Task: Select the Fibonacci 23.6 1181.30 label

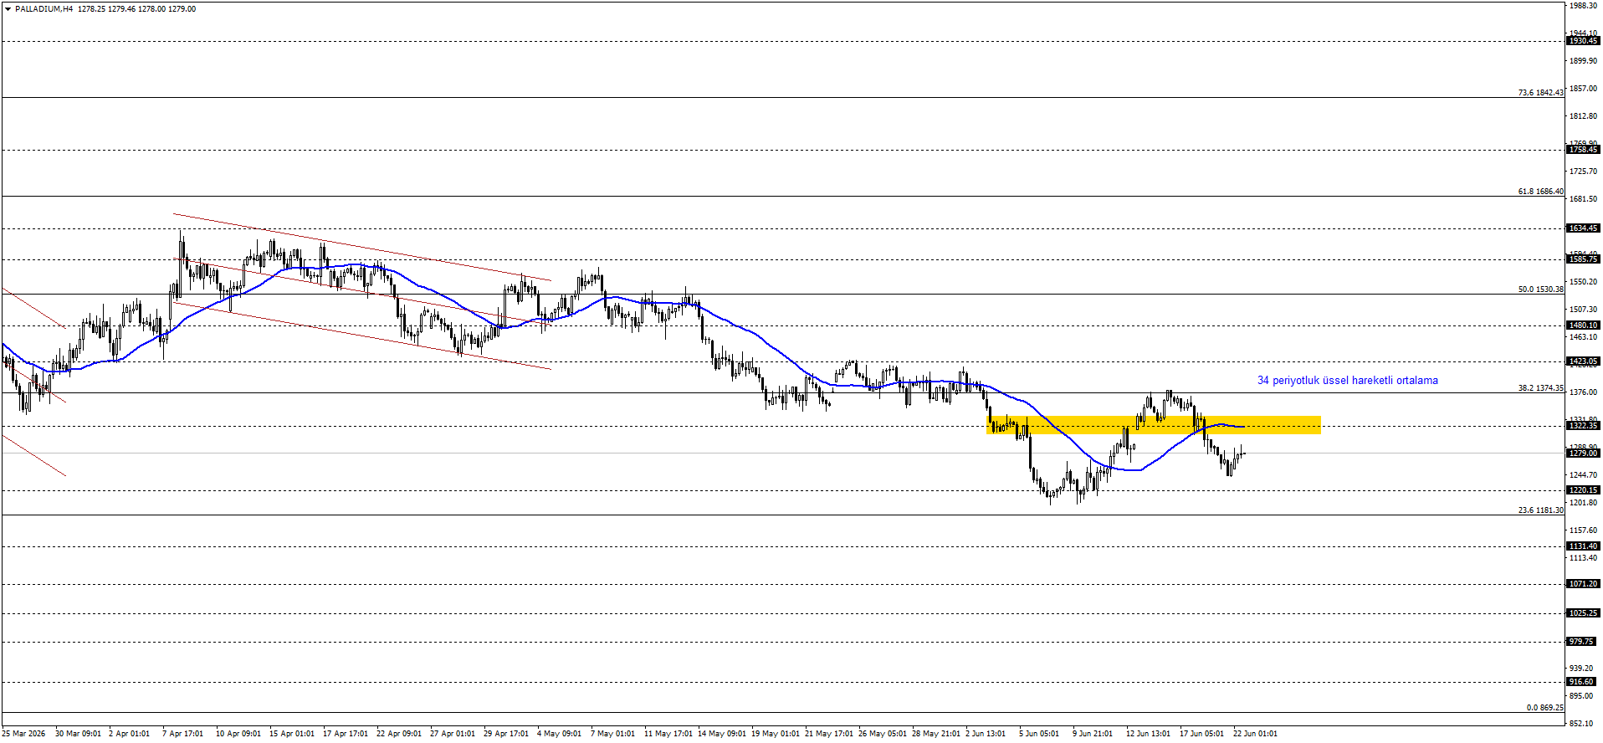Action: click(x=1540, y=510)
